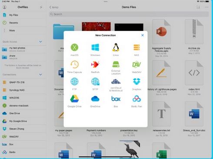Image resolution: width=213 pixels, height=159 pixels.
Task: Pick the FTP globe icon
Action: tap(74, 82)
